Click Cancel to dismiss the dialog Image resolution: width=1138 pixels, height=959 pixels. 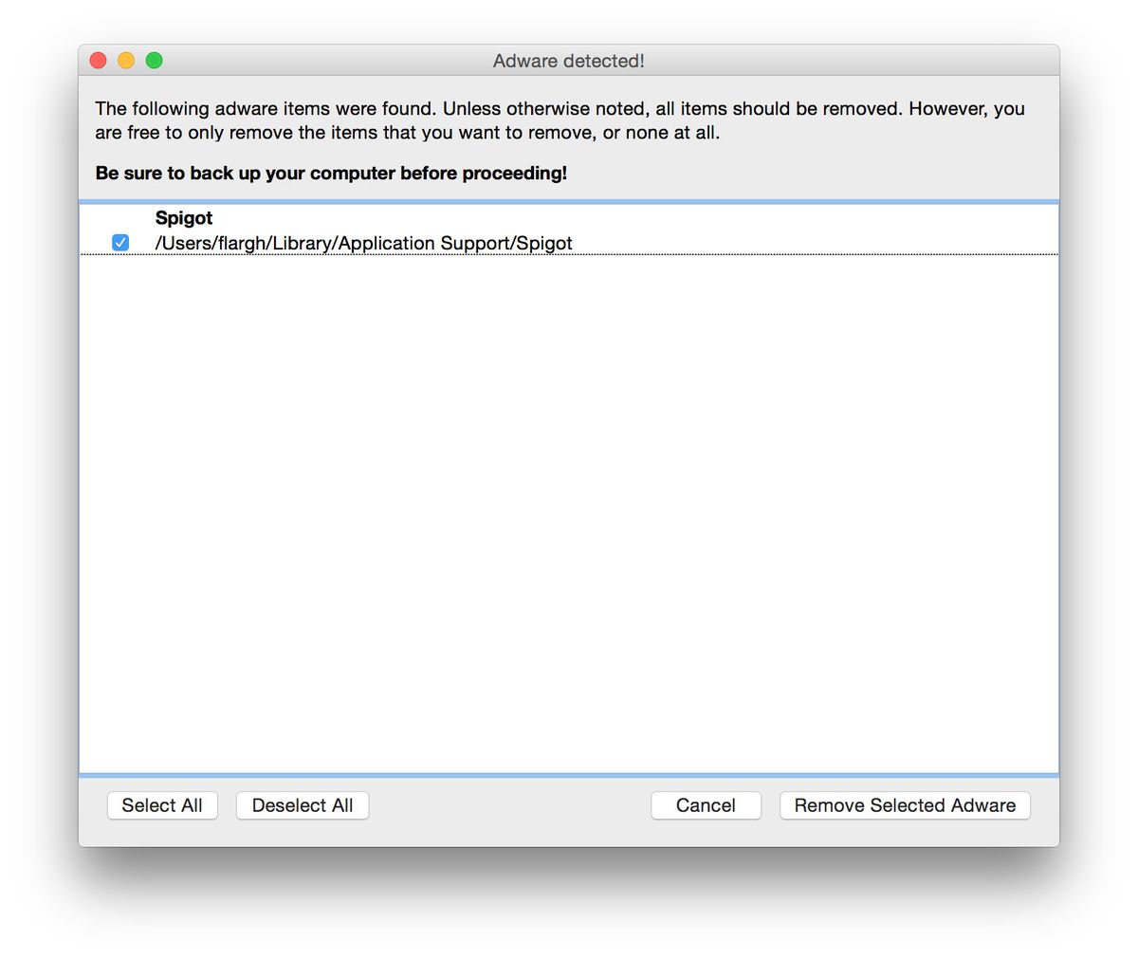(x=706, y=805)
